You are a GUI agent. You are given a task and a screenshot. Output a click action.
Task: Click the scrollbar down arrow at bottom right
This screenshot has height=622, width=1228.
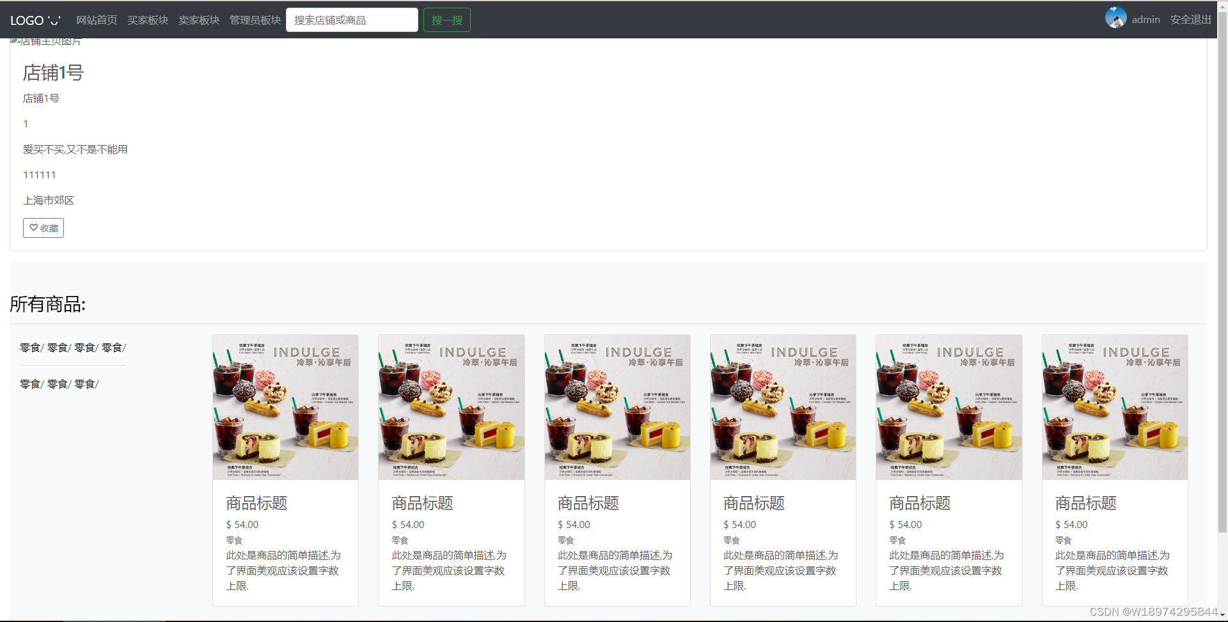(1222, 616)
